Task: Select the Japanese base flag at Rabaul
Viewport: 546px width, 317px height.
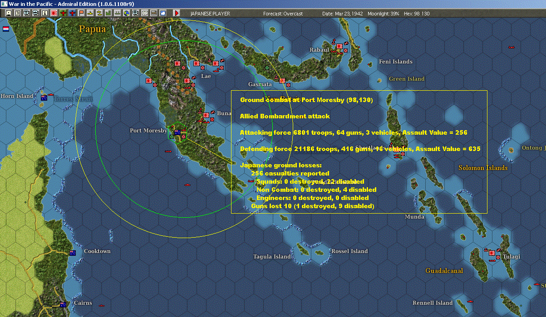Action: point(340,46)
